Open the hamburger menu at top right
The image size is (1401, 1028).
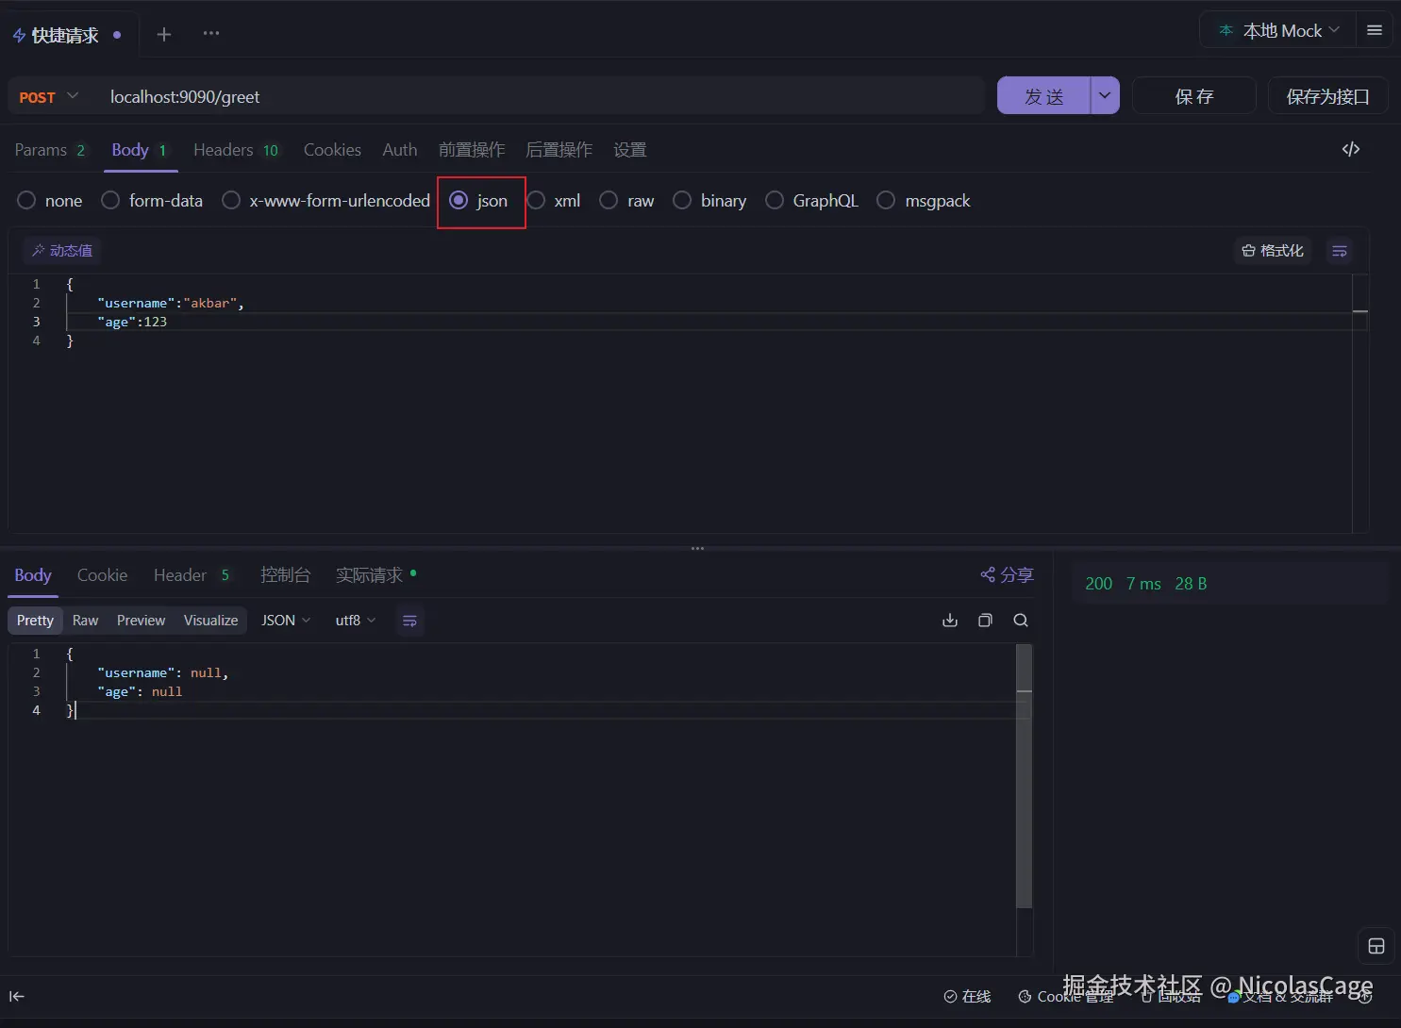click(1375, 31)
